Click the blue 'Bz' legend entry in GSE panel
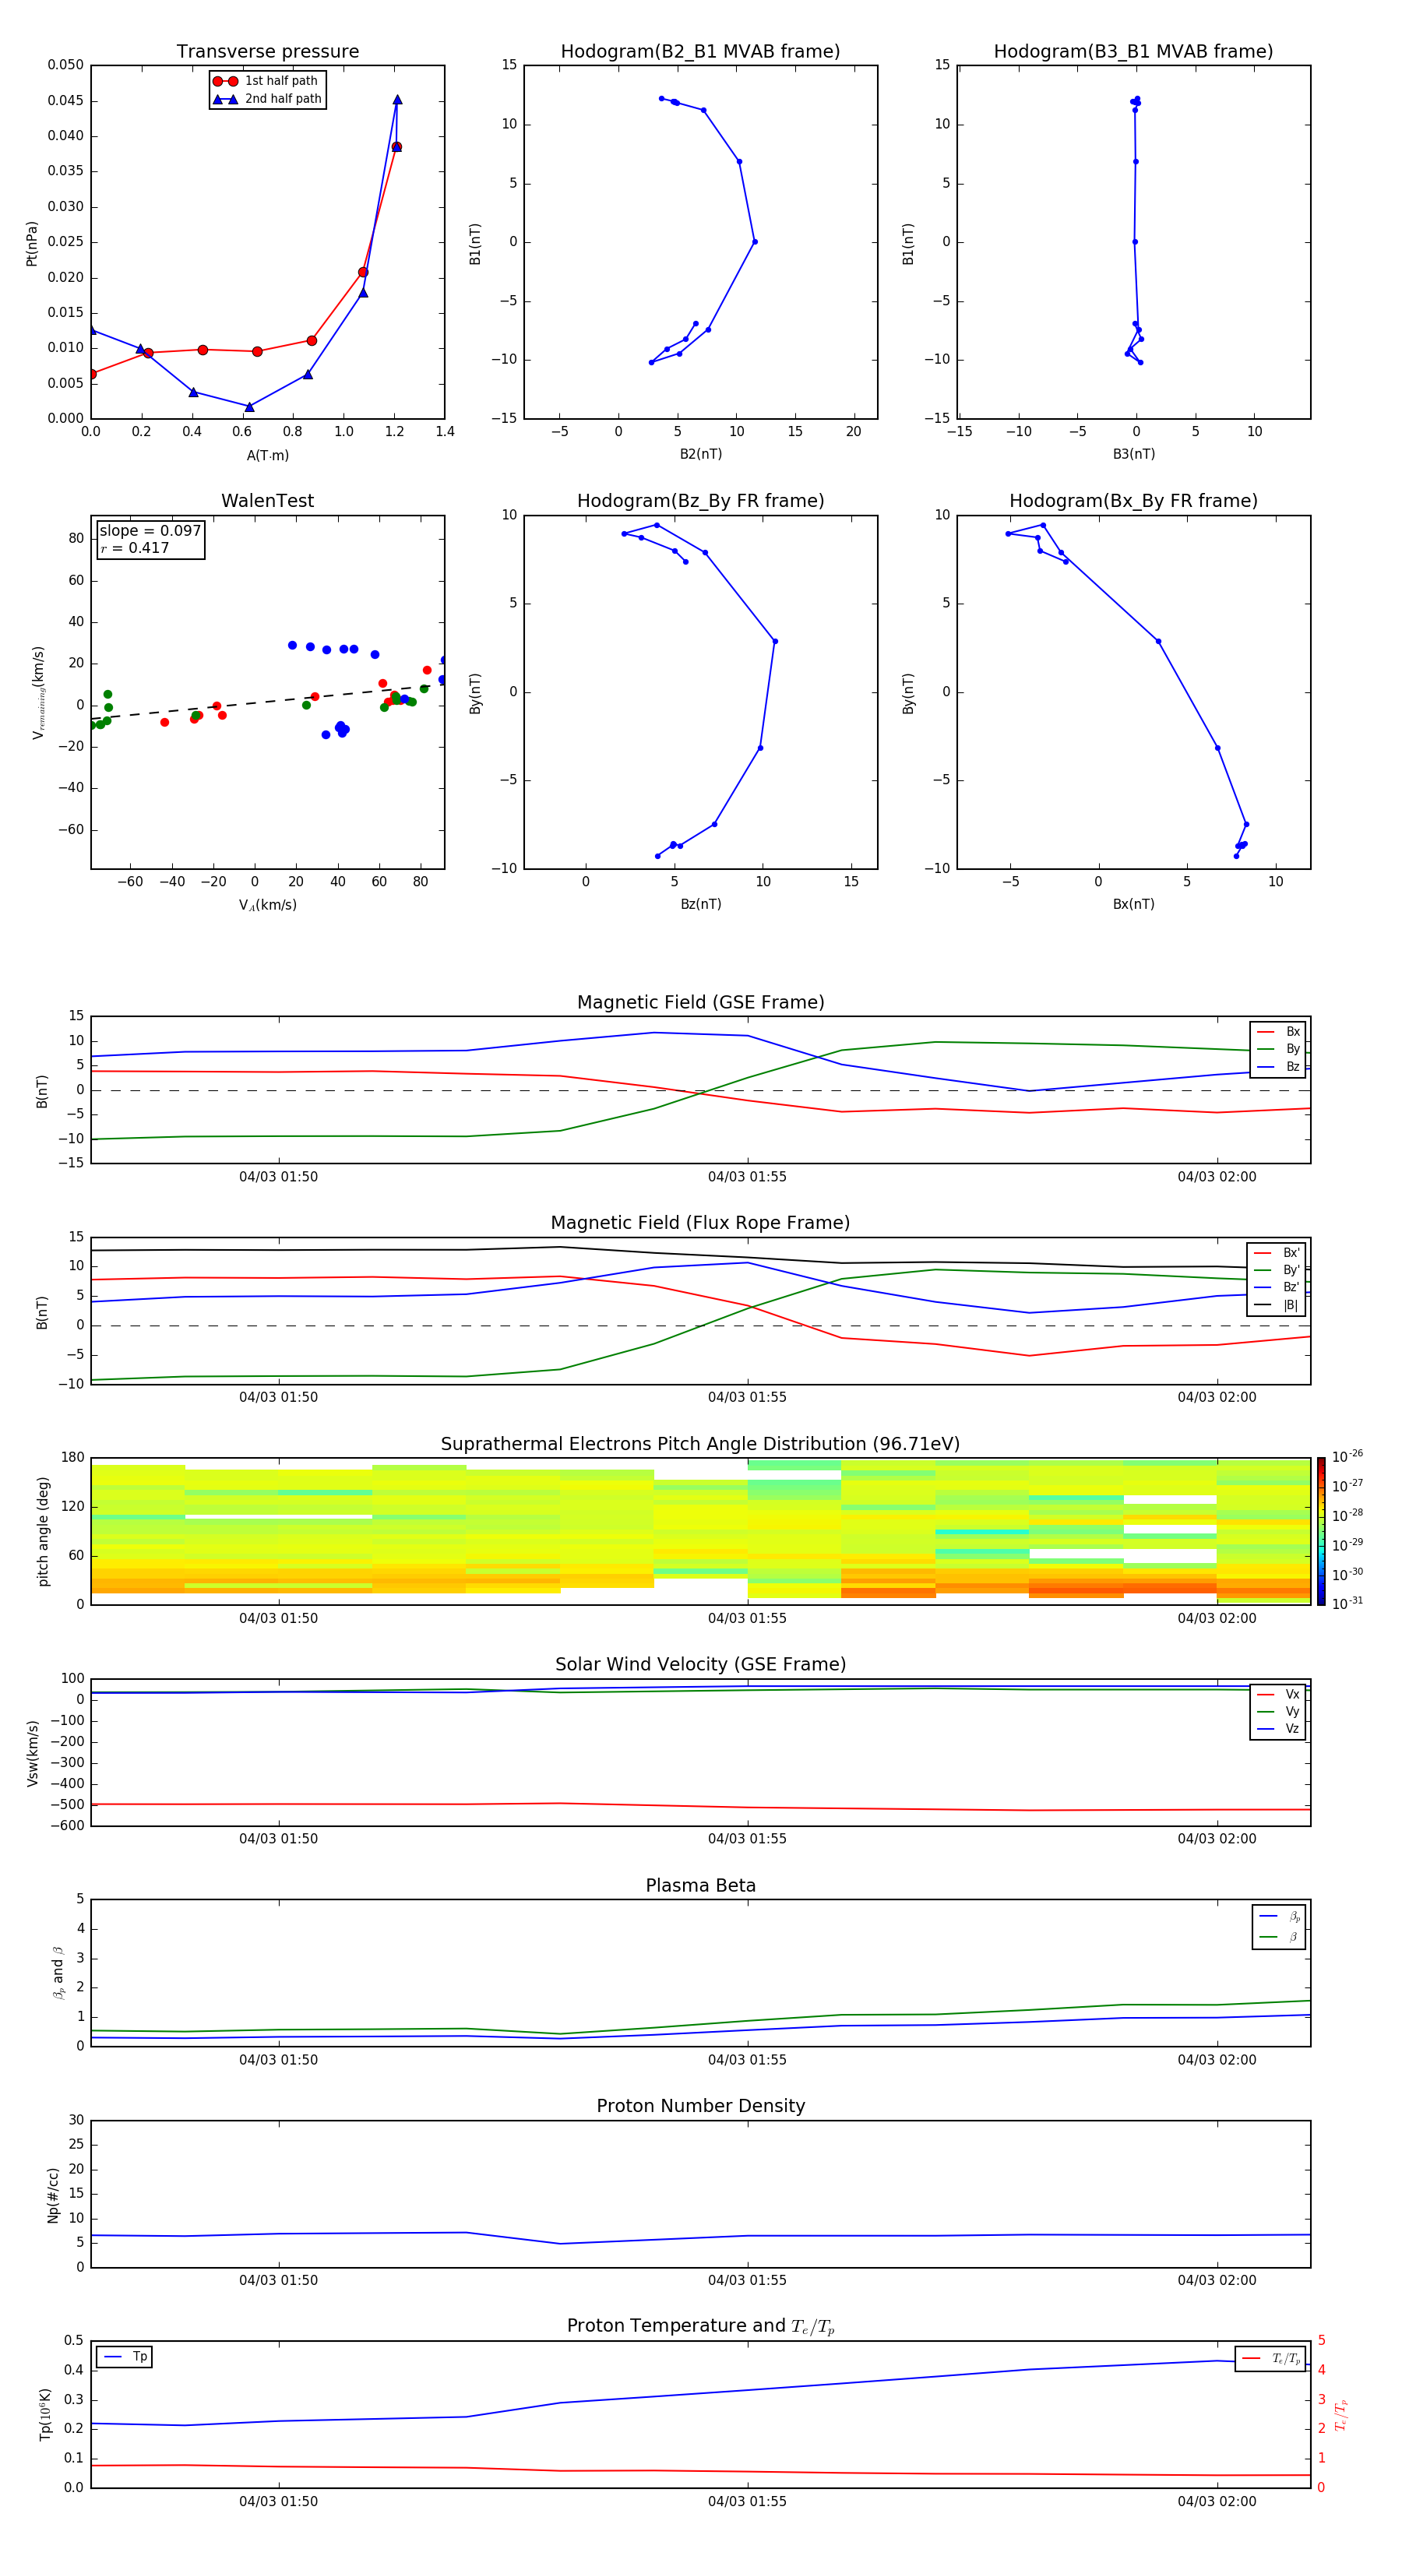 tap(1278, 1066)
